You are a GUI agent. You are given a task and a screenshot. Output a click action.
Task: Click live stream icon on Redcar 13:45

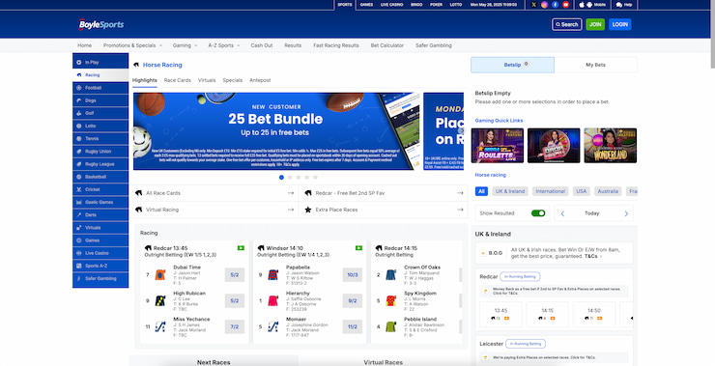pyautogui.click(x=241, y=248)
